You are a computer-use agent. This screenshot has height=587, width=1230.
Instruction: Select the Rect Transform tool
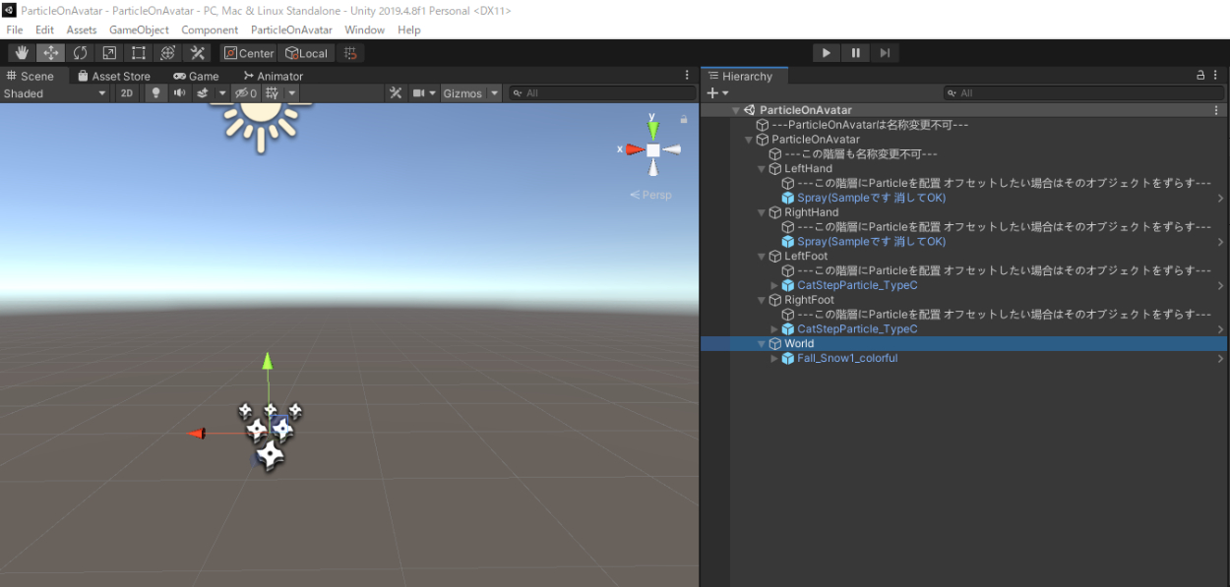(139, 53)
